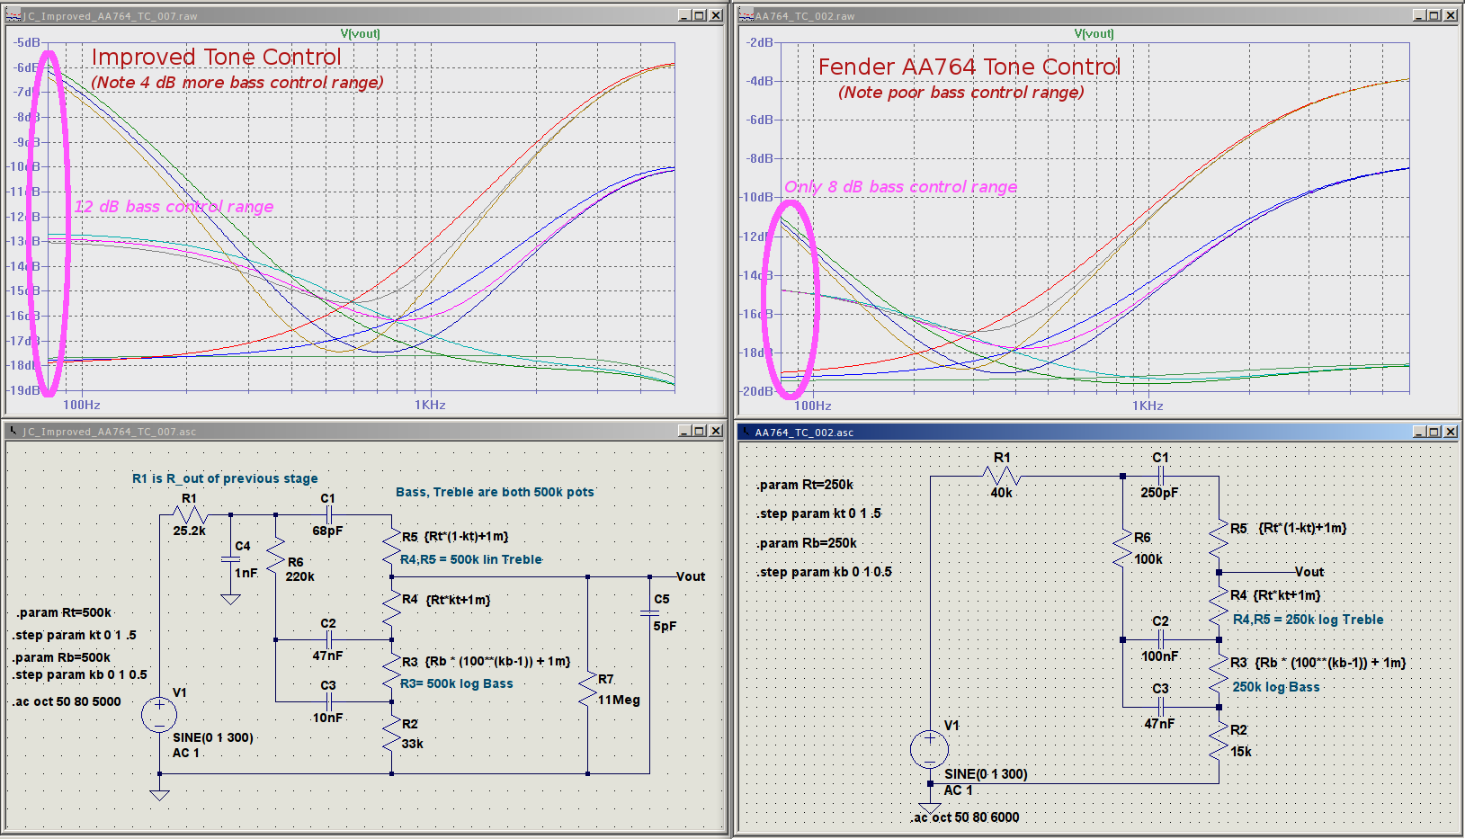Close the JC_Improved_AA764_TC_007.raw plot window
Viewport: 1465px width, 839px height.
(x=716, y=15)
